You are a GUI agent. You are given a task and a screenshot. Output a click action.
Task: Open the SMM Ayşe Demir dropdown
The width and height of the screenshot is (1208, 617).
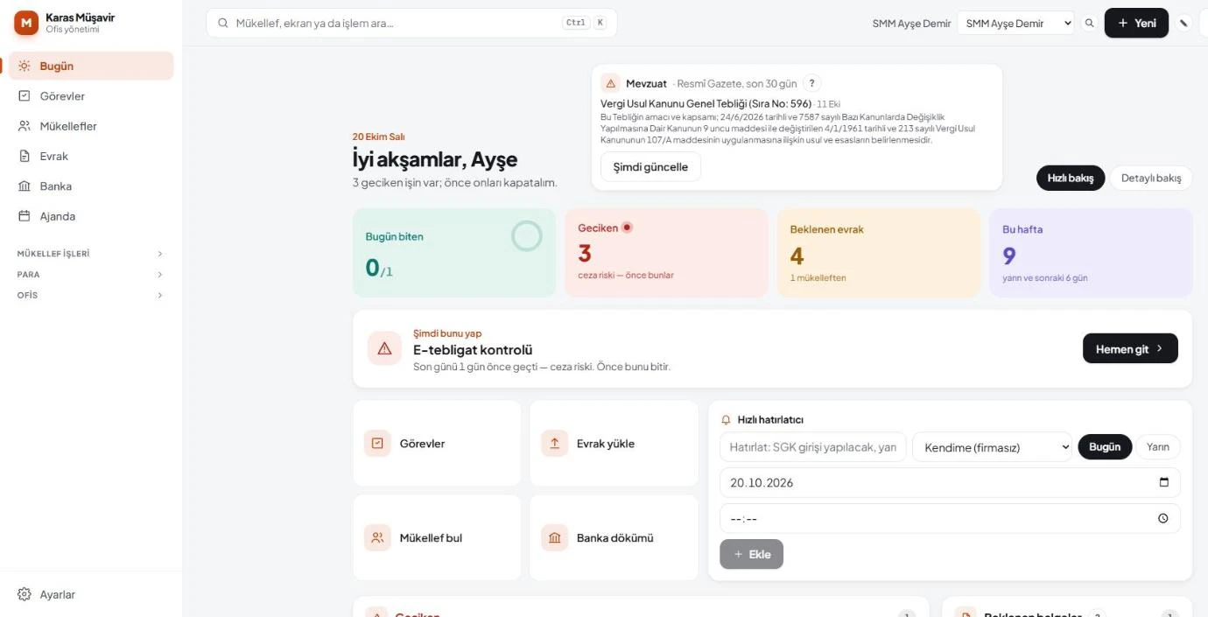(x=1015, y=24)
